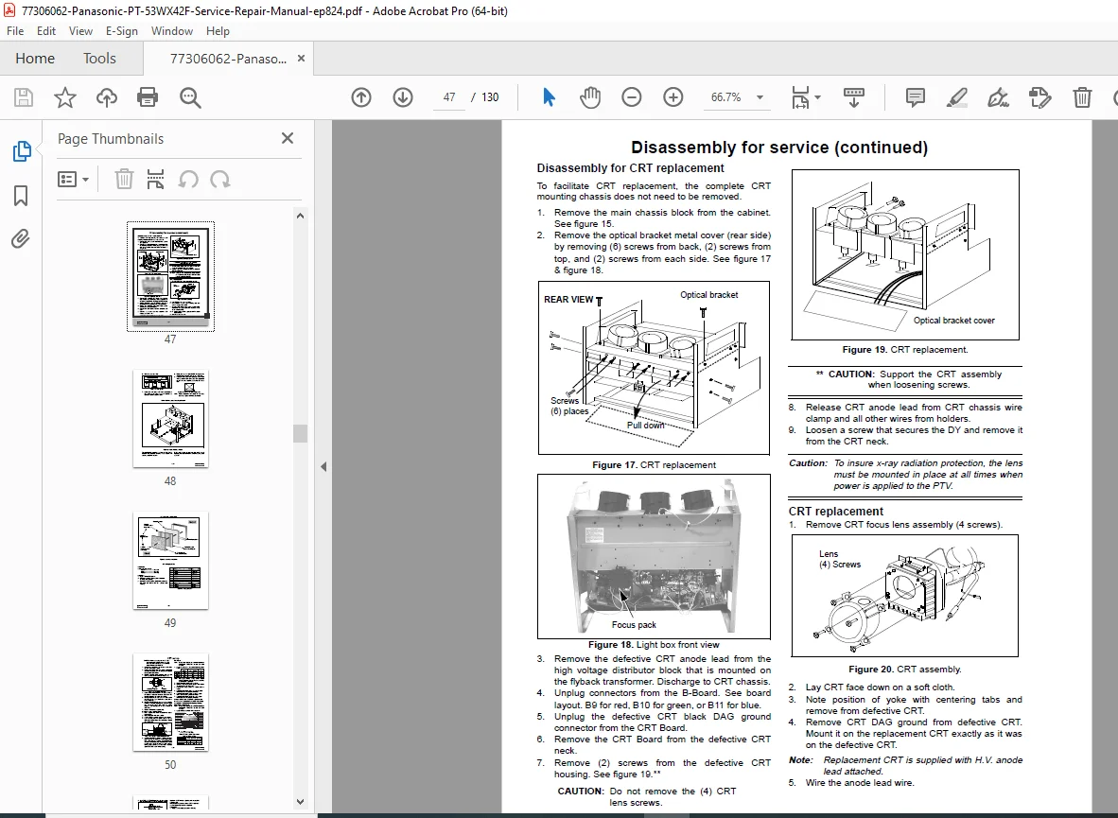1118x818 pixels.
Task: Switch to the Tools tab
Action: (x=99, y=59)
